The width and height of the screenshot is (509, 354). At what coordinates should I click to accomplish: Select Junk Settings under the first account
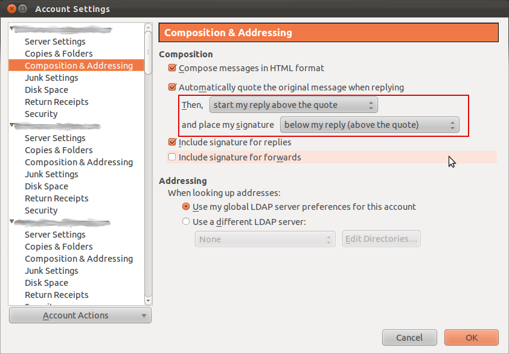[51, 78]
